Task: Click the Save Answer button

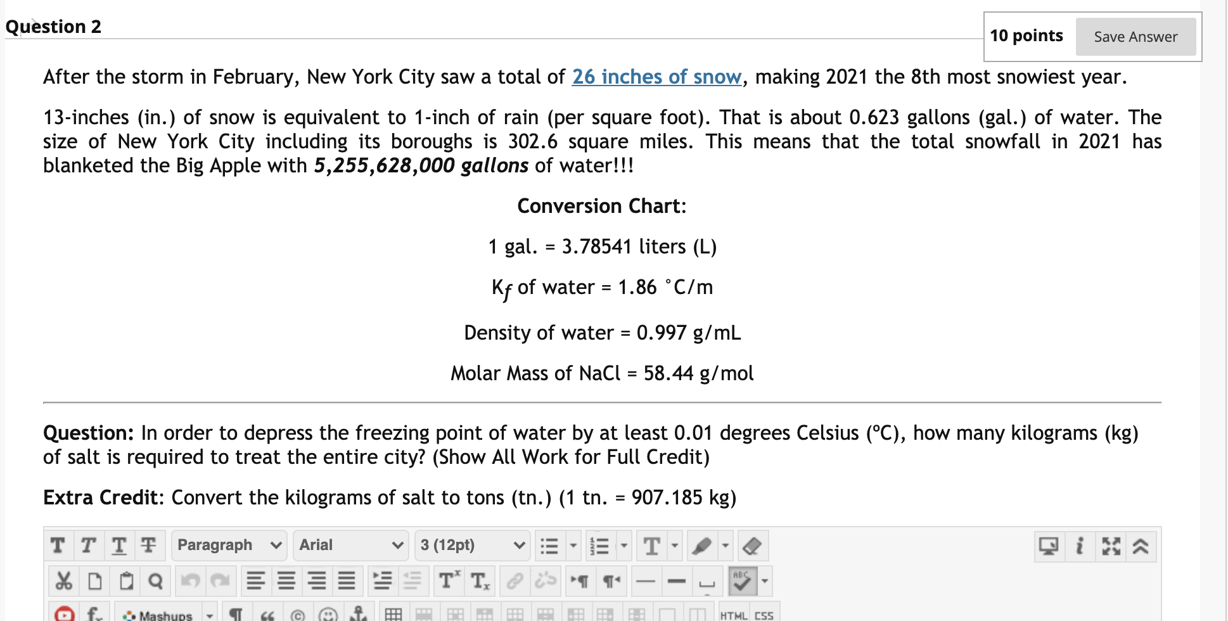Action: point(1135,37)
